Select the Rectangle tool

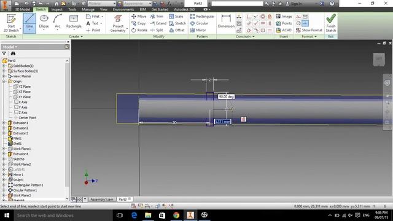(74, 22)
